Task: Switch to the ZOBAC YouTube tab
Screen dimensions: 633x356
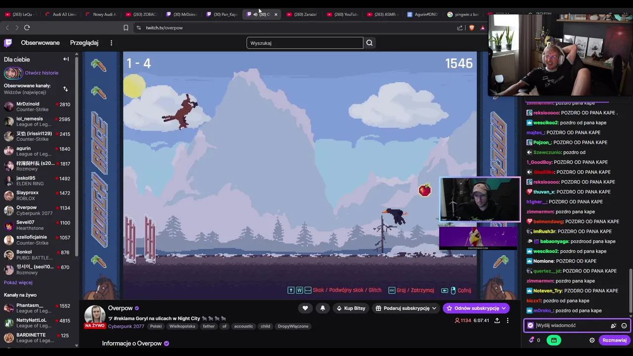Action: click(141, 14)
